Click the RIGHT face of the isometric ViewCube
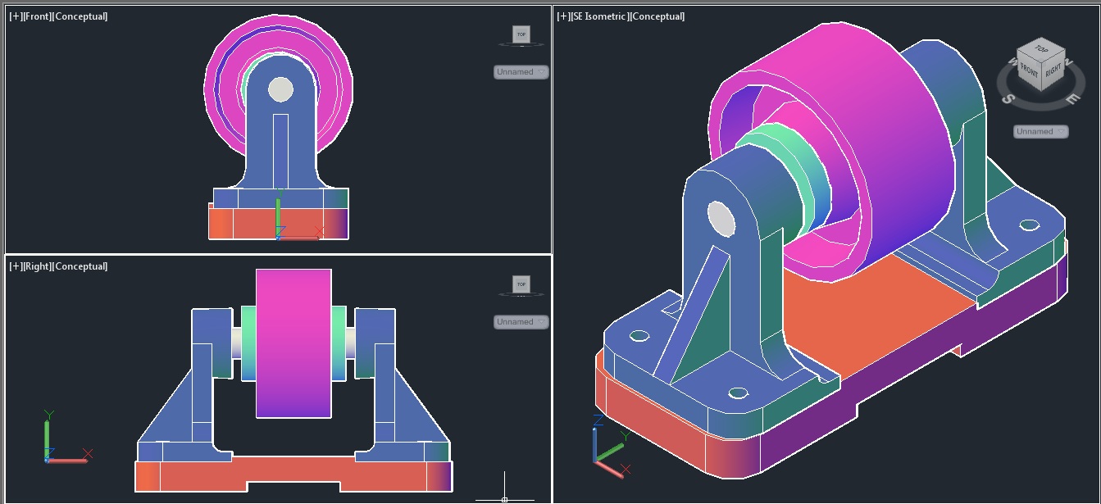 coord(1053,70)
